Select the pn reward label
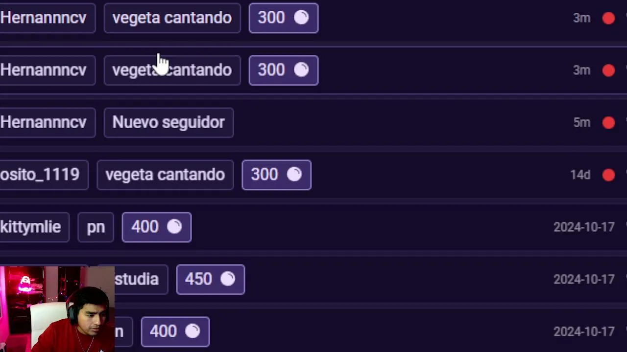 click(x=96, y=227)
